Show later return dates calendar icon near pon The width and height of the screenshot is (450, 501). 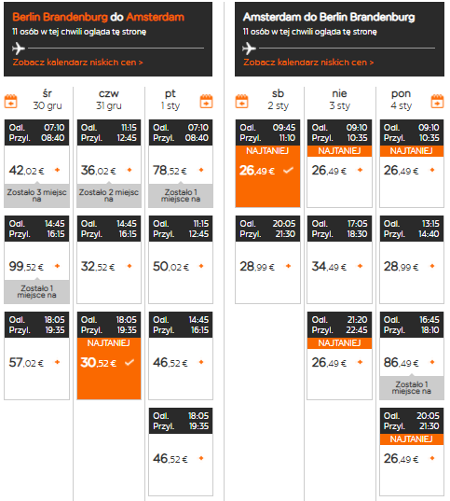coord(437,102)
